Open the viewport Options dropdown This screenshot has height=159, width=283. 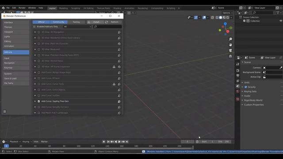pos(227,13)
